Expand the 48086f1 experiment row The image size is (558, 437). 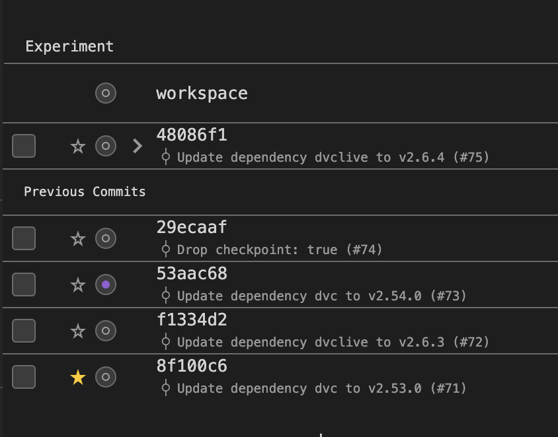pyautogui.click(x=137, y=146)
